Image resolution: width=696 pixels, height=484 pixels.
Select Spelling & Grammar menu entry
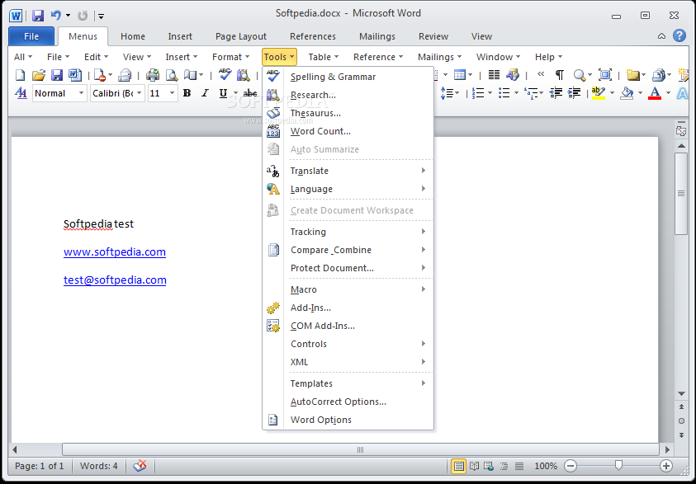[348, 77]
